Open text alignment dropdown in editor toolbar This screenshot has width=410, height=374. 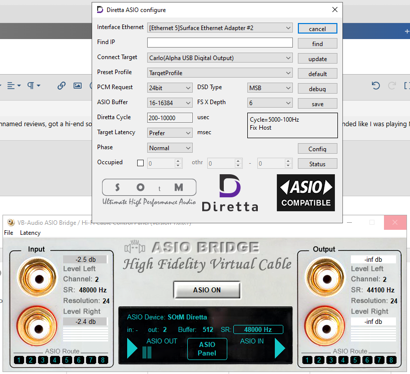[14, 86]
